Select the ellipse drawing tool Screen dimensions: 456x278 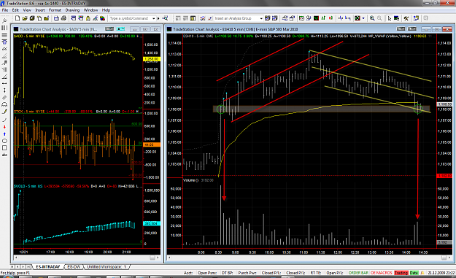click(4, 141)
